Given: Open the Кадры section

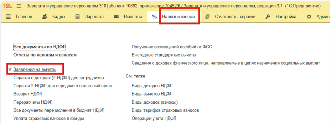Looking at the screenshot, I should point(59,17).
